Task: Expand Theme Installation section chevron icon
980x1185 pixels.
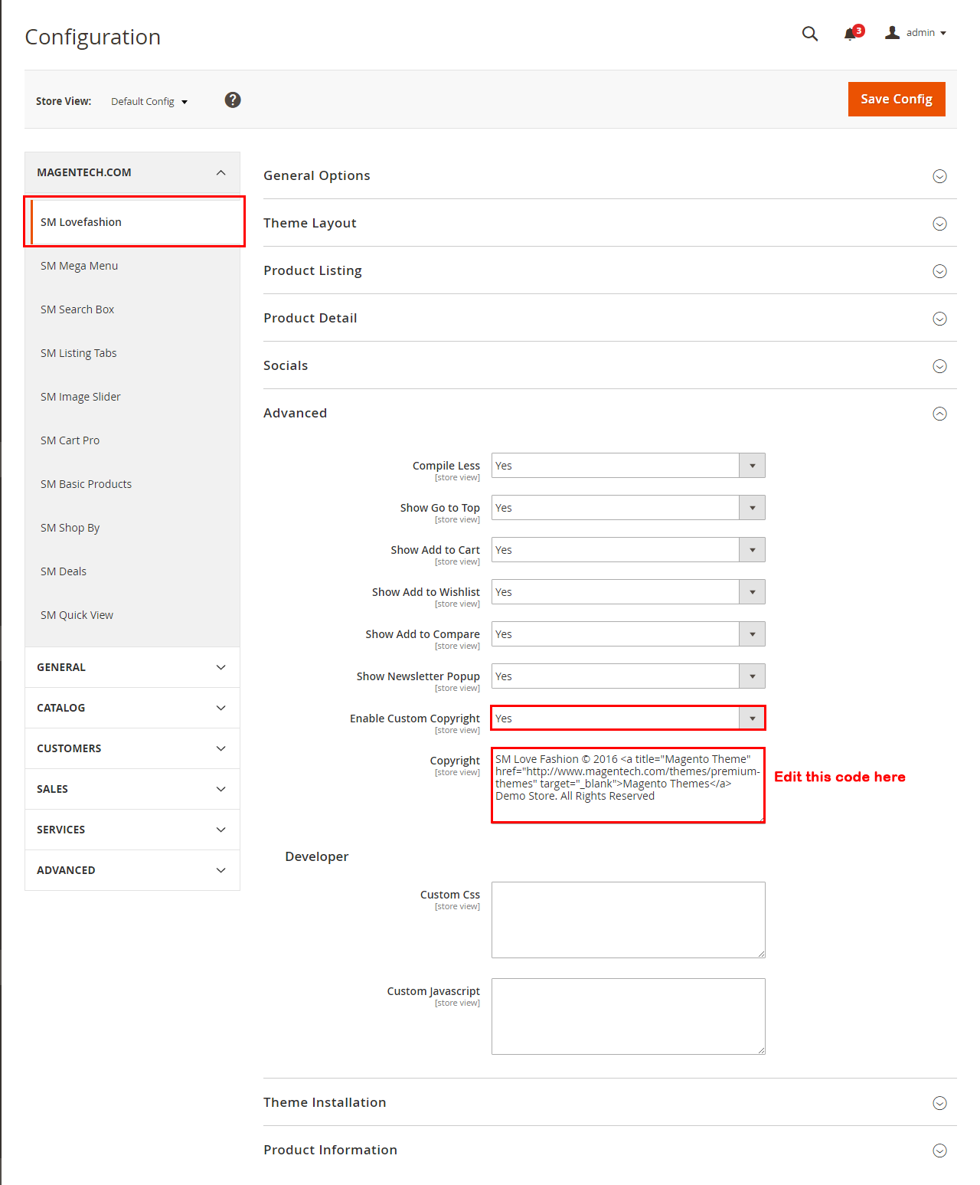Action: pyautogui.click(x=940, y=1103)
